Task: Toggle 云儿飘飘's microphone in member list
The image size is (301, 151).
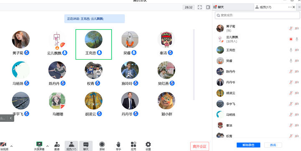Action: click(297, 39)
